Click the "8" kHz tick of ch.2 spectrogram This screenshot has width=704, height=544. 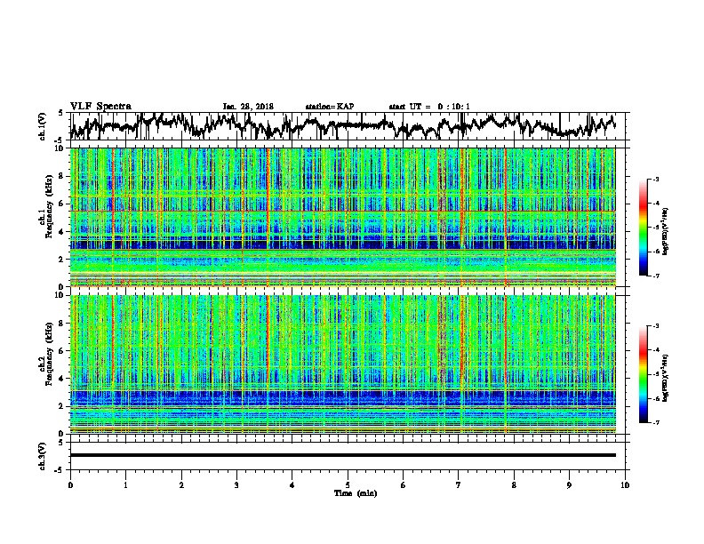pyautogui.click(x=61, y=324)
